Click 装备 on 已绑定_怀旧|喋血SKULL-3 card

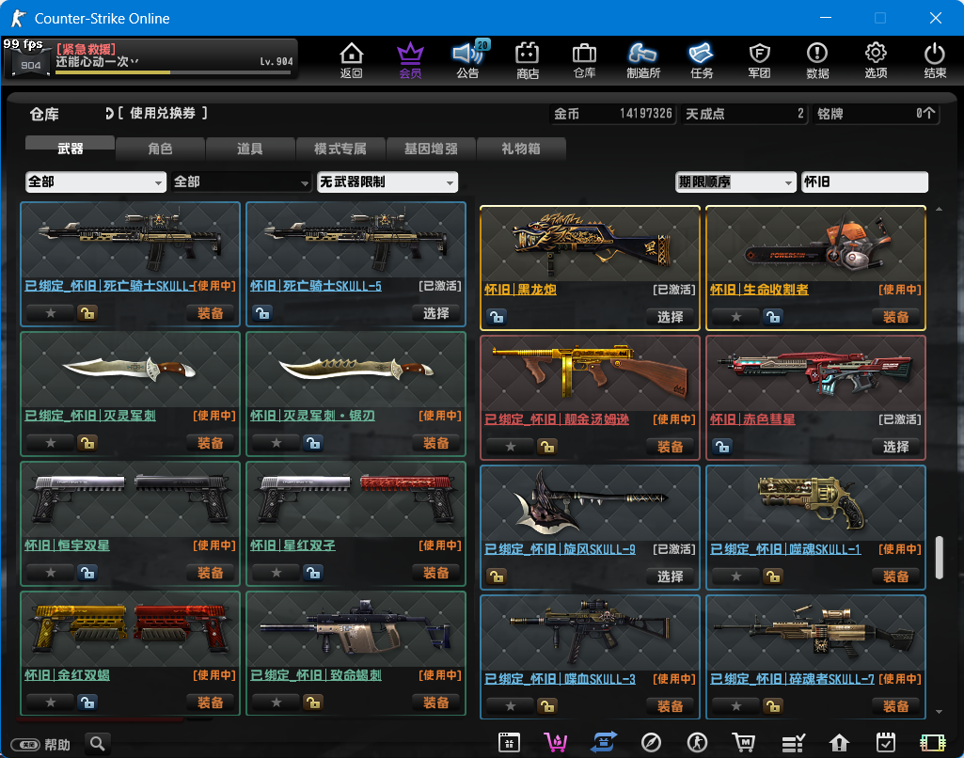click(671, 706)
